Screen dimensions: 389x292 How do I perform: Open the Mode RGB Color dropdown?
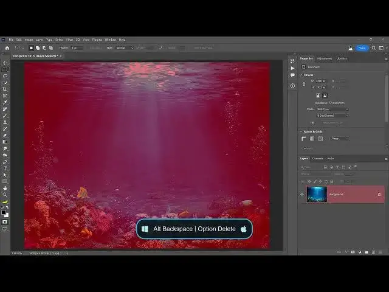pos(332,109)
